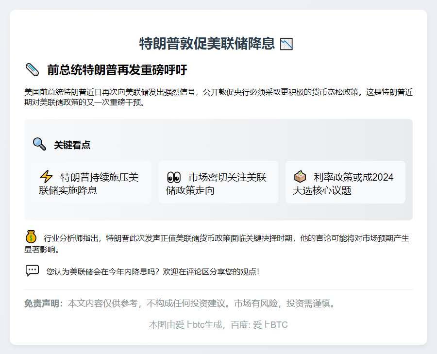The image size is (437, 354).
Task: Click the bold 免责声明 label
Action: tap(44, 303)
